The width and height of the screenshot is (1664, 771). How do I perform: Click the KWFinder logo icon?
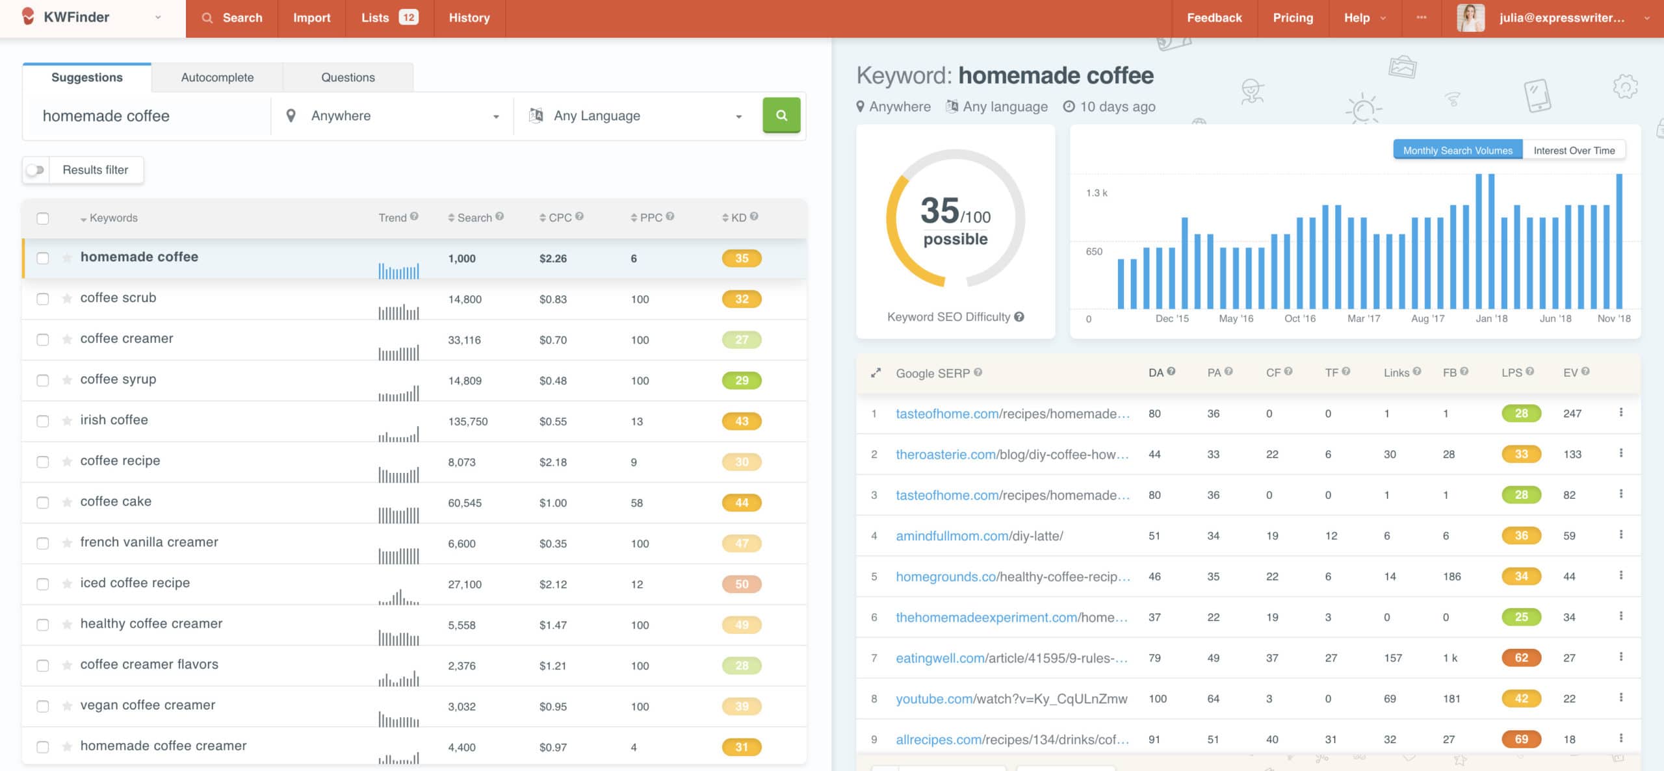point(28,16)
